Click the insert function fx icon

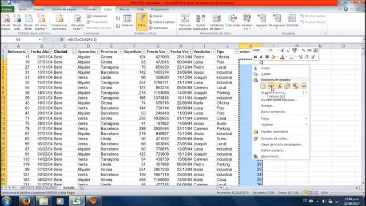[61, 39]
